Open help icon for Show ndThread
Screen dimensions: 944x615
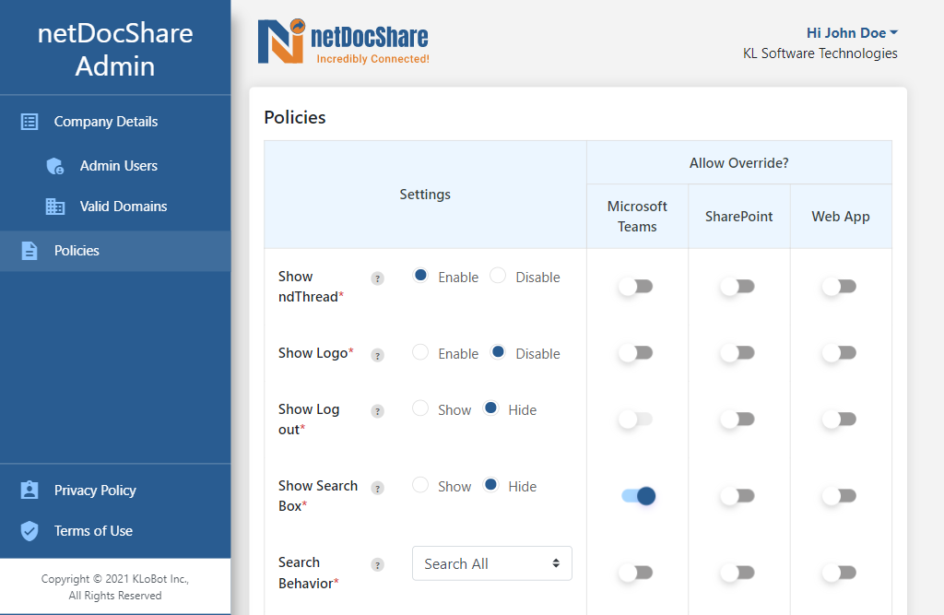[x=377, y=278]
